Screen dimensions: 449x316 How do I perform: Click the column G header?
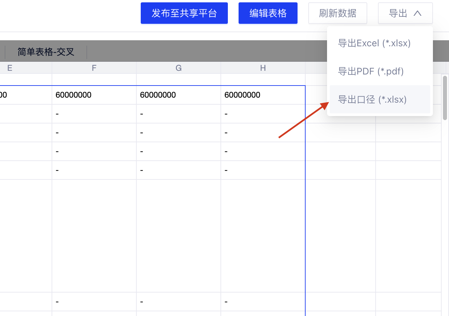(x=179, y=68)
